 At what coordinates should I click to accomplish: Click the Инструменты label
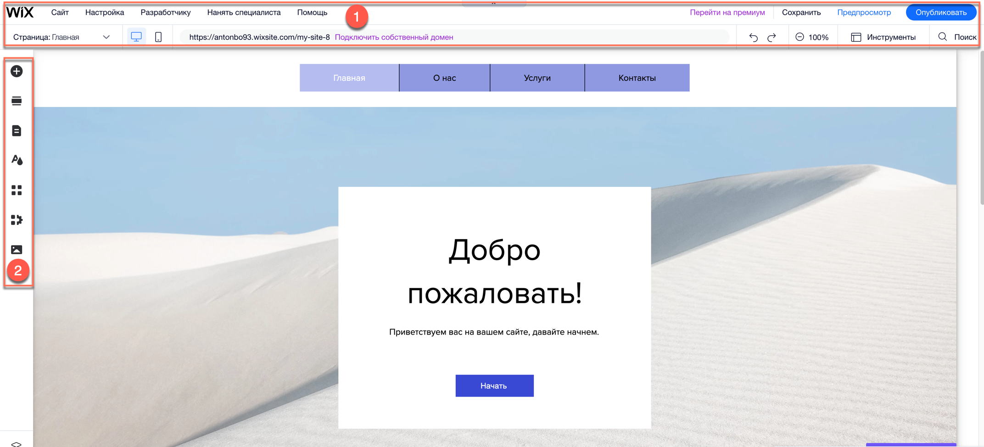891,37
